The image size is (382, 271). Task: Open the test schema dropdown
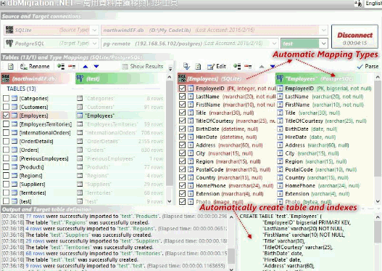(323, 44)
